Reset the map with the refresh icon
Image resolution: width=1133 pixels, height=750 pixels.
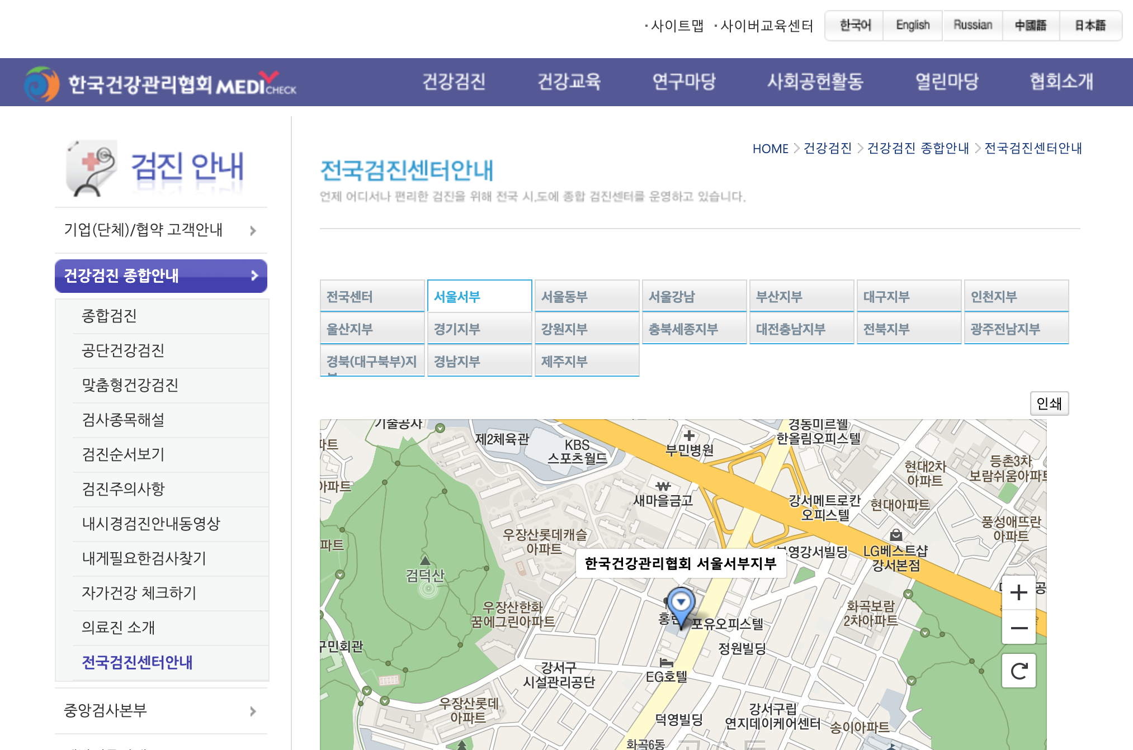click(x=1018, y=671)
